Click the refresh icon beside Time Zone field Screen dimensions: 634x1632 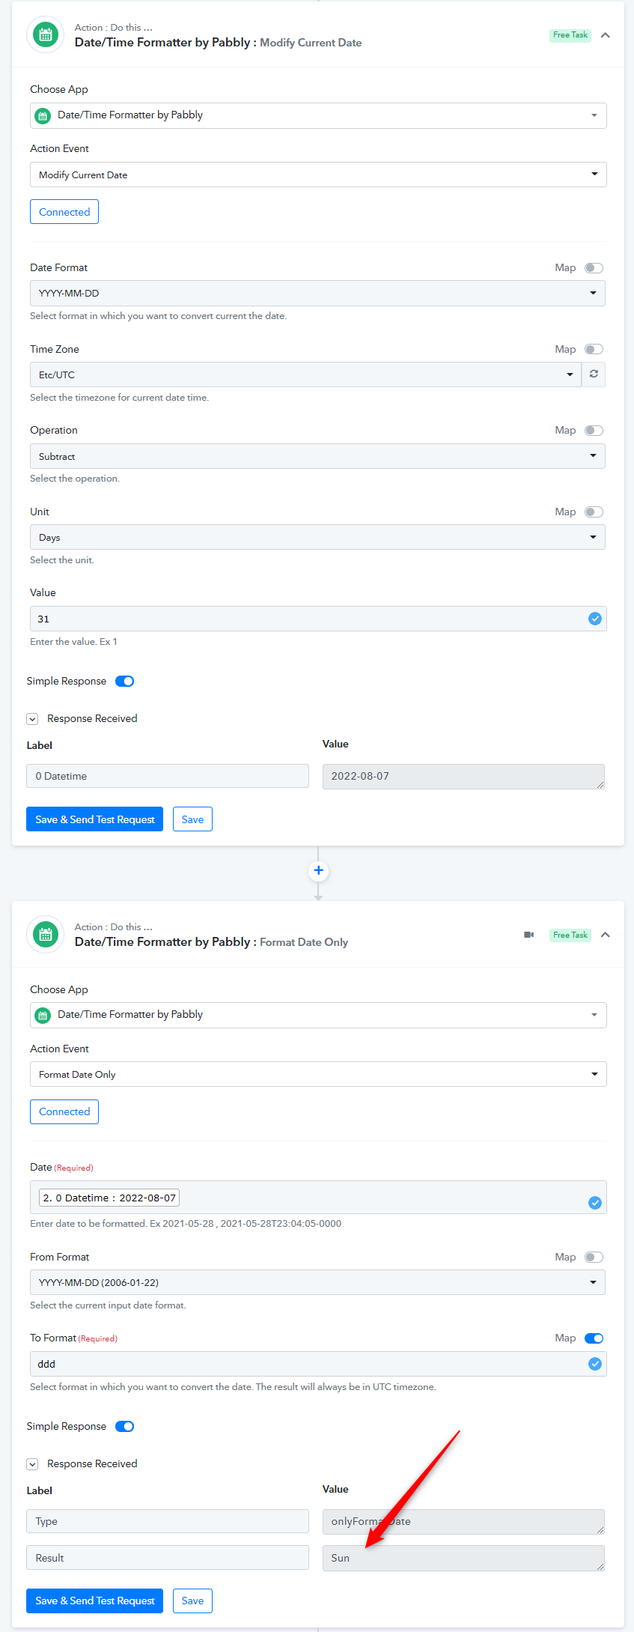[594, 374]
